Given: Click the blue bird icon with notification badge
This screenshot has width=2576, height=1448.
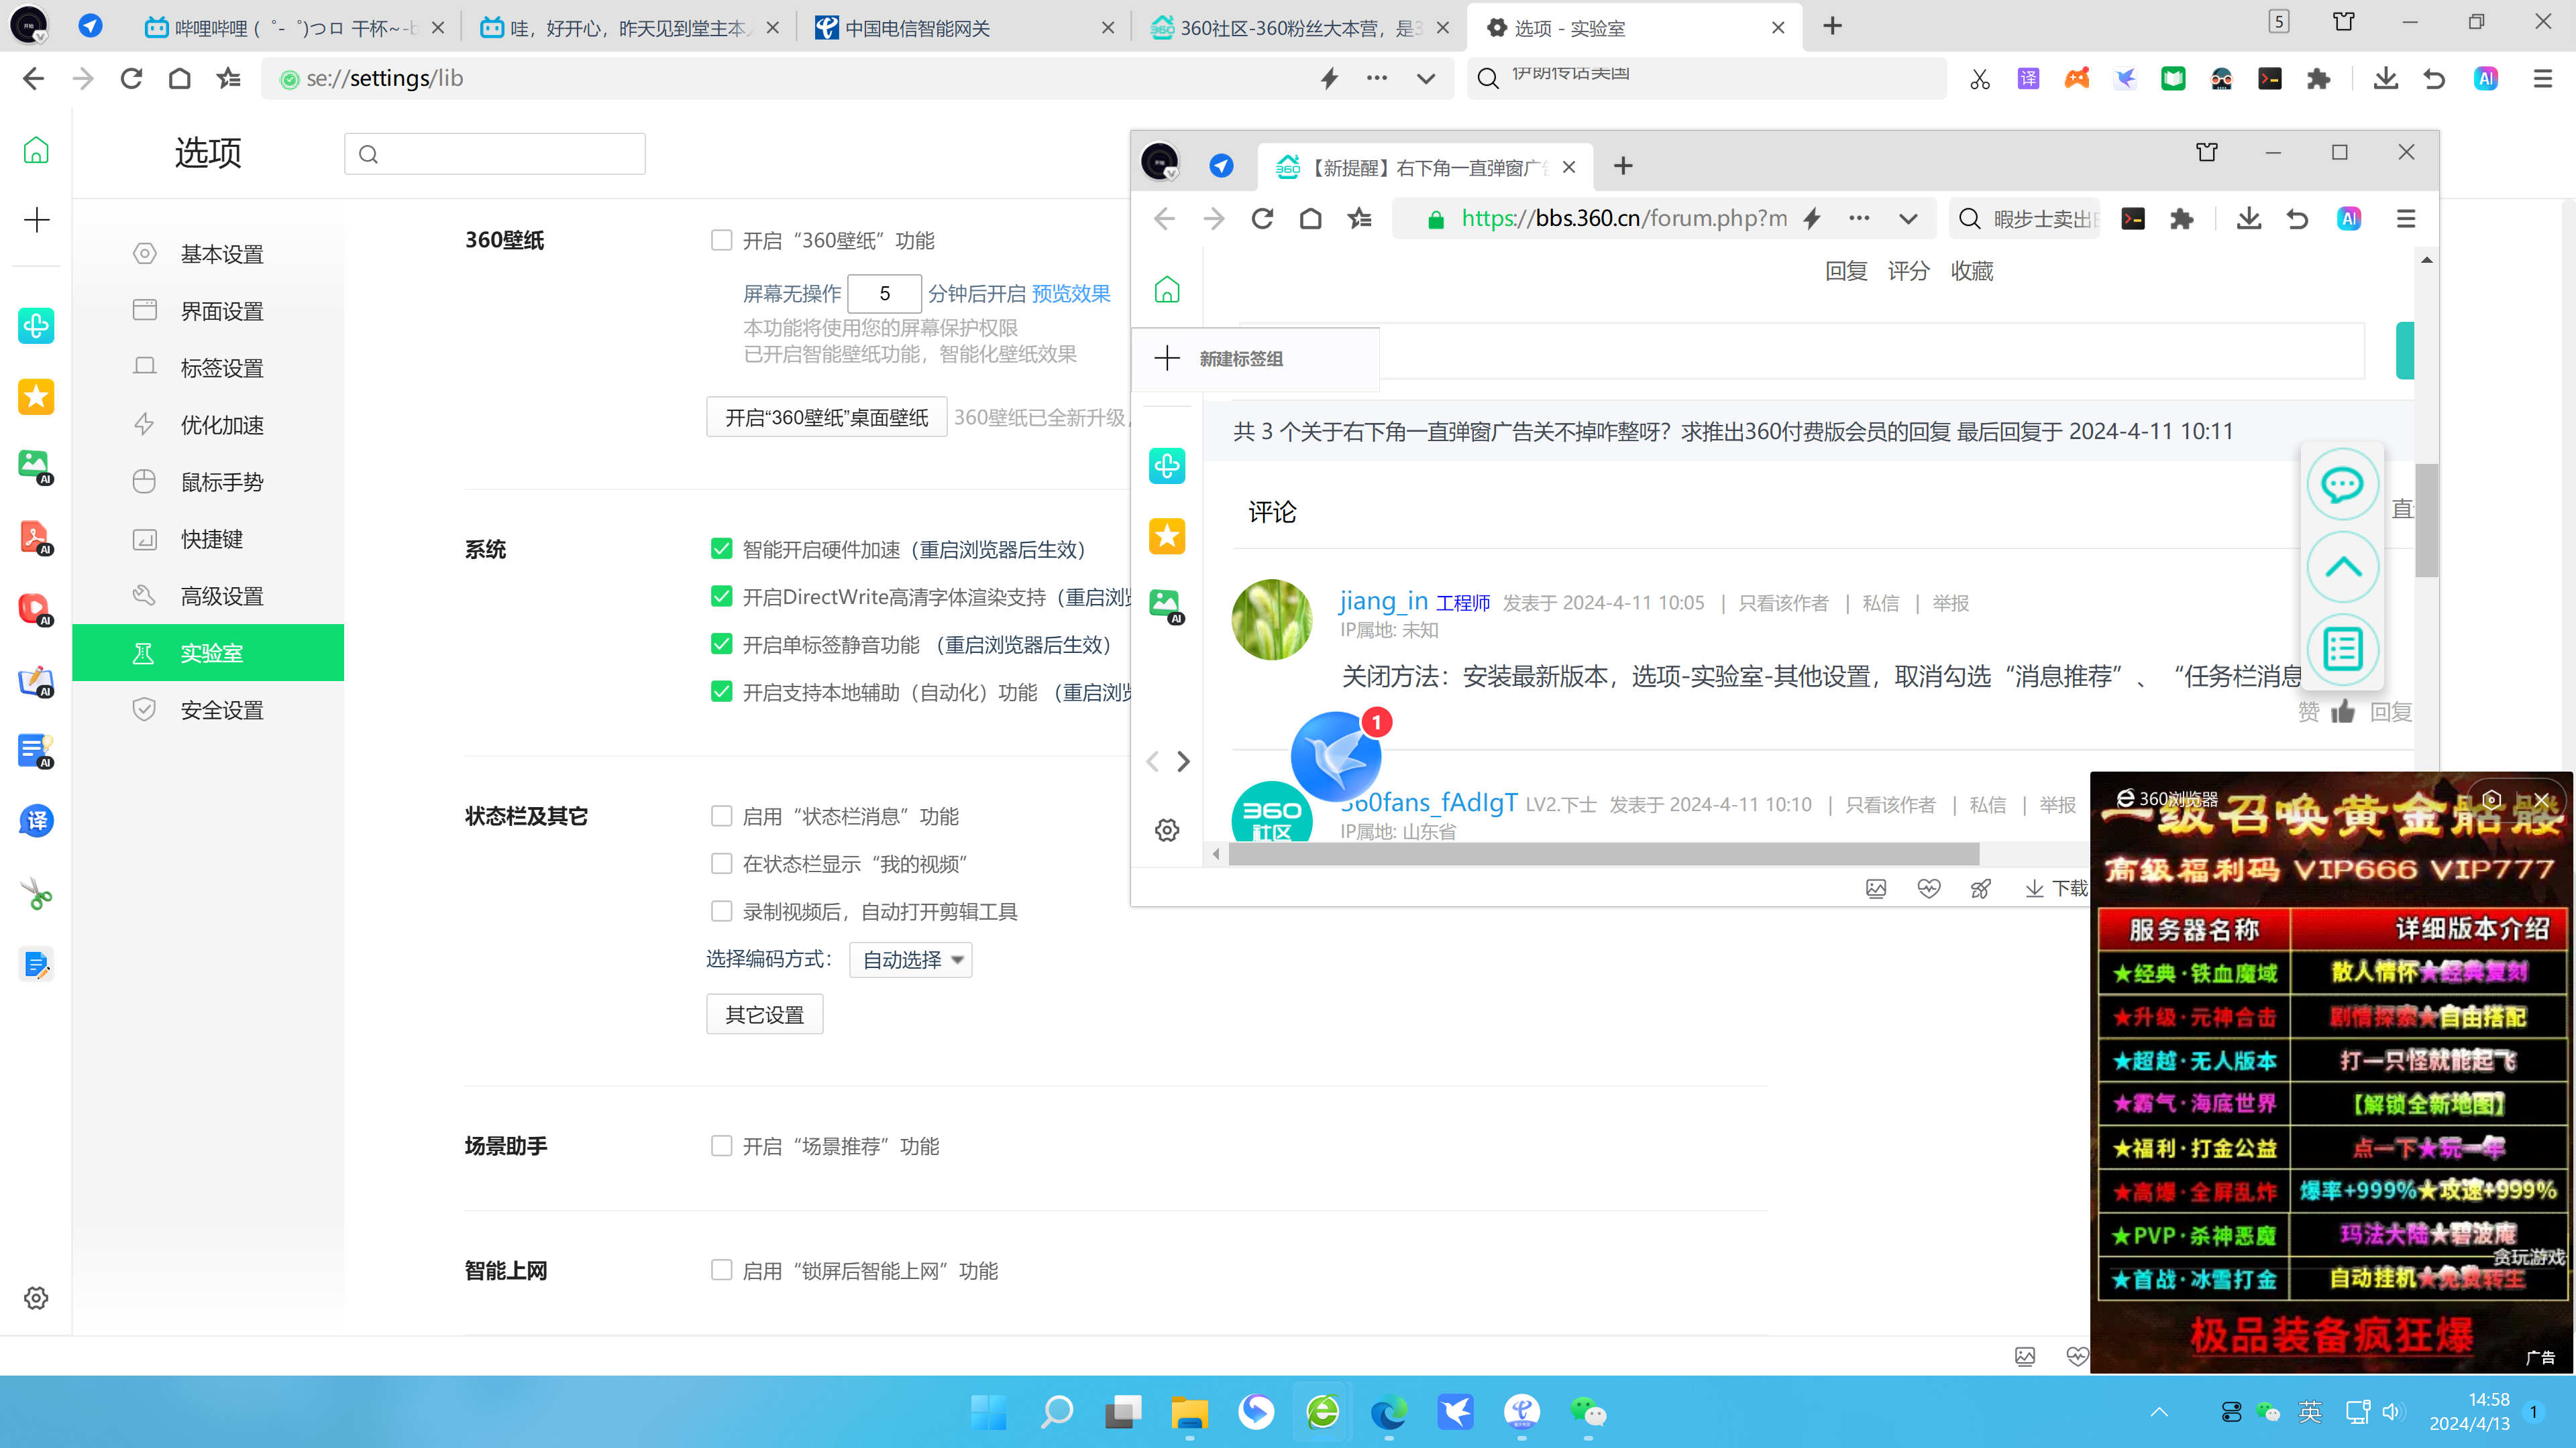Looking at the screenshot, I should coord(1336,756).
